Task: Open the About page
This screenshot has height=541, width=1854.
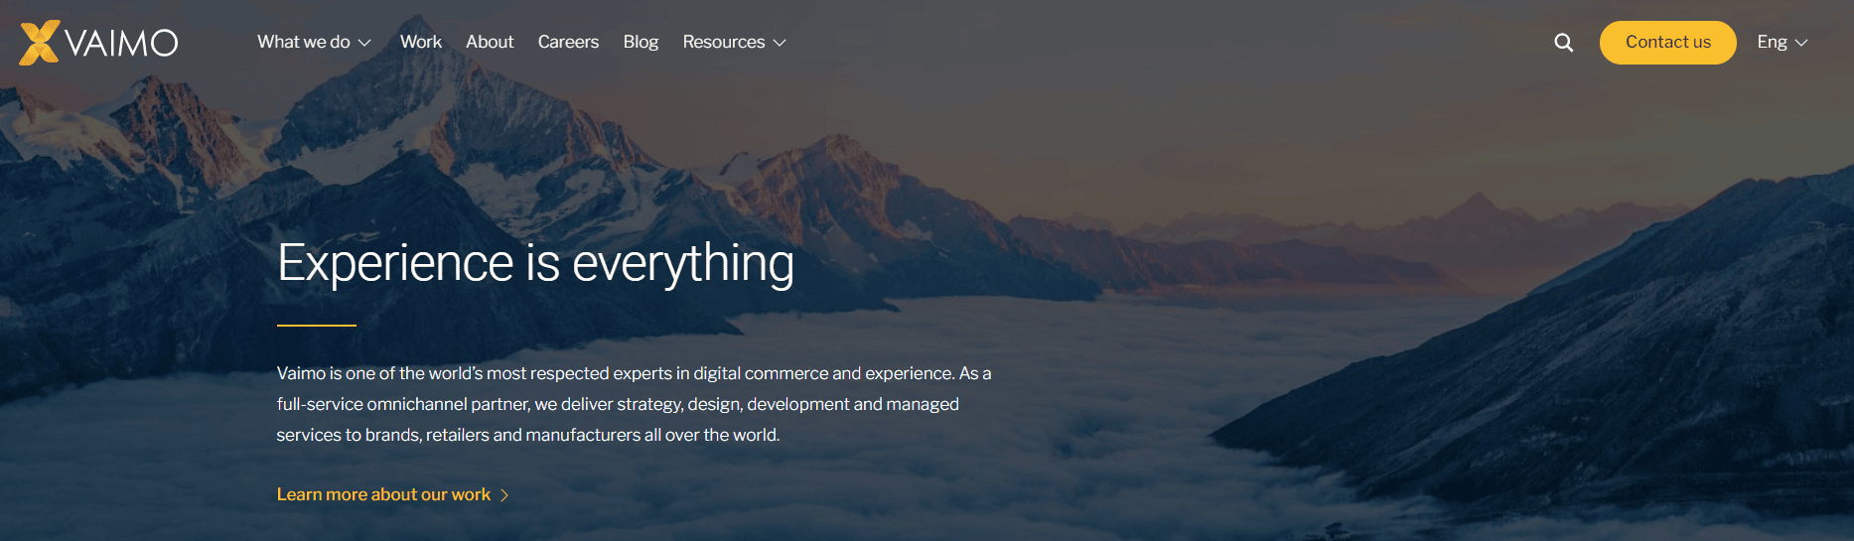Action: click(x=490, y=42)
